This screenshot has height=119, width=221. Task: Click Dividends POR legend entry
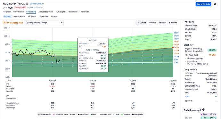tap(105, 115)
